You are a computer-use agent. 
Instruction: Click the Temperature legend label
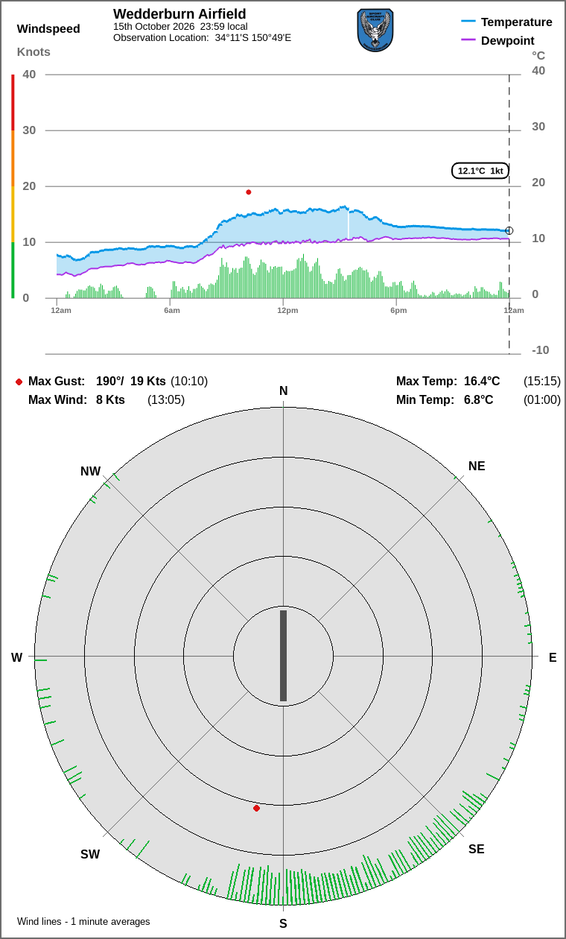[517, 22]
